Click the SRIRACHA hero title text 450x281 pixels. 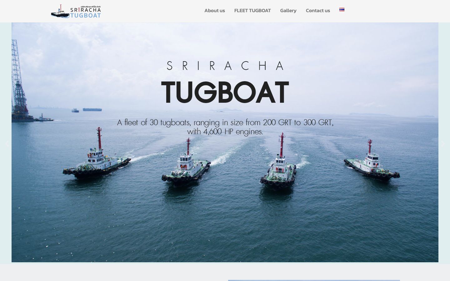tap(225, 66)
